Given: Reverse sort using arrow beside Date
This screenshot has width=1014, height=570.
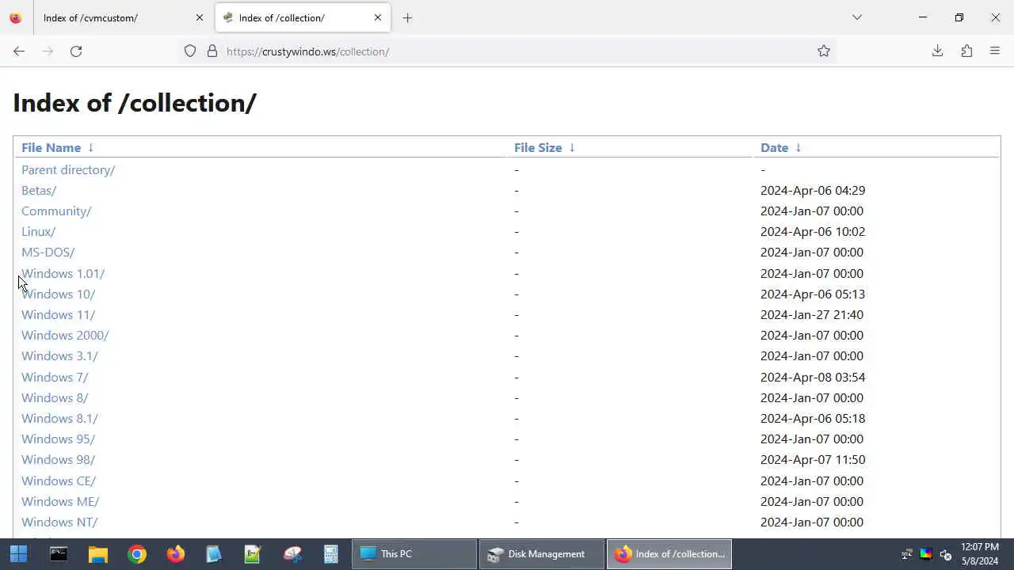Looking at the screenshot, I should 798,148.
